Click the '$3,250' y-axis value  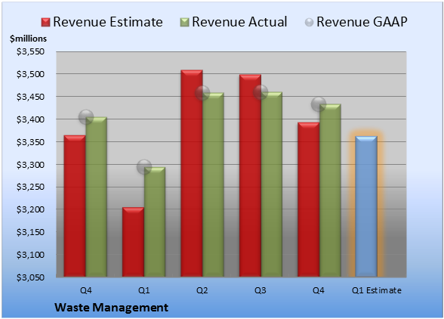(30, 187)
